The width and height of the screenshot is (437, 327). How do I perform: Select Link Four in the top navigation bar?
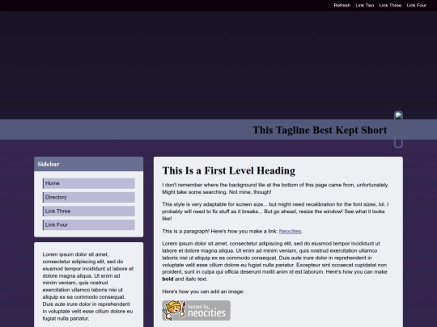point(417,6)
